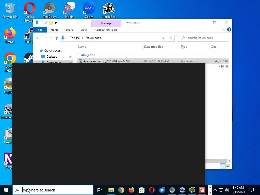Select the AnyViewerSetup_20230813.6227262 file
Image resolution: width=260 pixels, height=195 pixels.
pyautogui.click(x=153, y=61)
